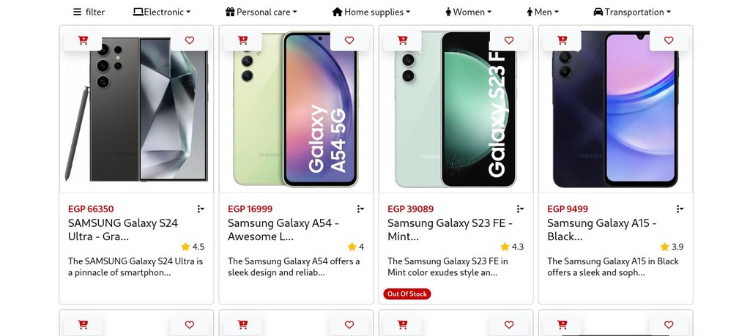Open Samsung Galaxy A54 product title
The width and height of the screenshot is (750, 336).
(283, 230)
